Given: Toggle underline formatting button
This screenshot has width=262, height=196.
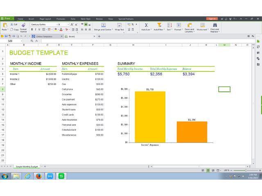Looking at the screenshot, I should click(x=39, y=29).
